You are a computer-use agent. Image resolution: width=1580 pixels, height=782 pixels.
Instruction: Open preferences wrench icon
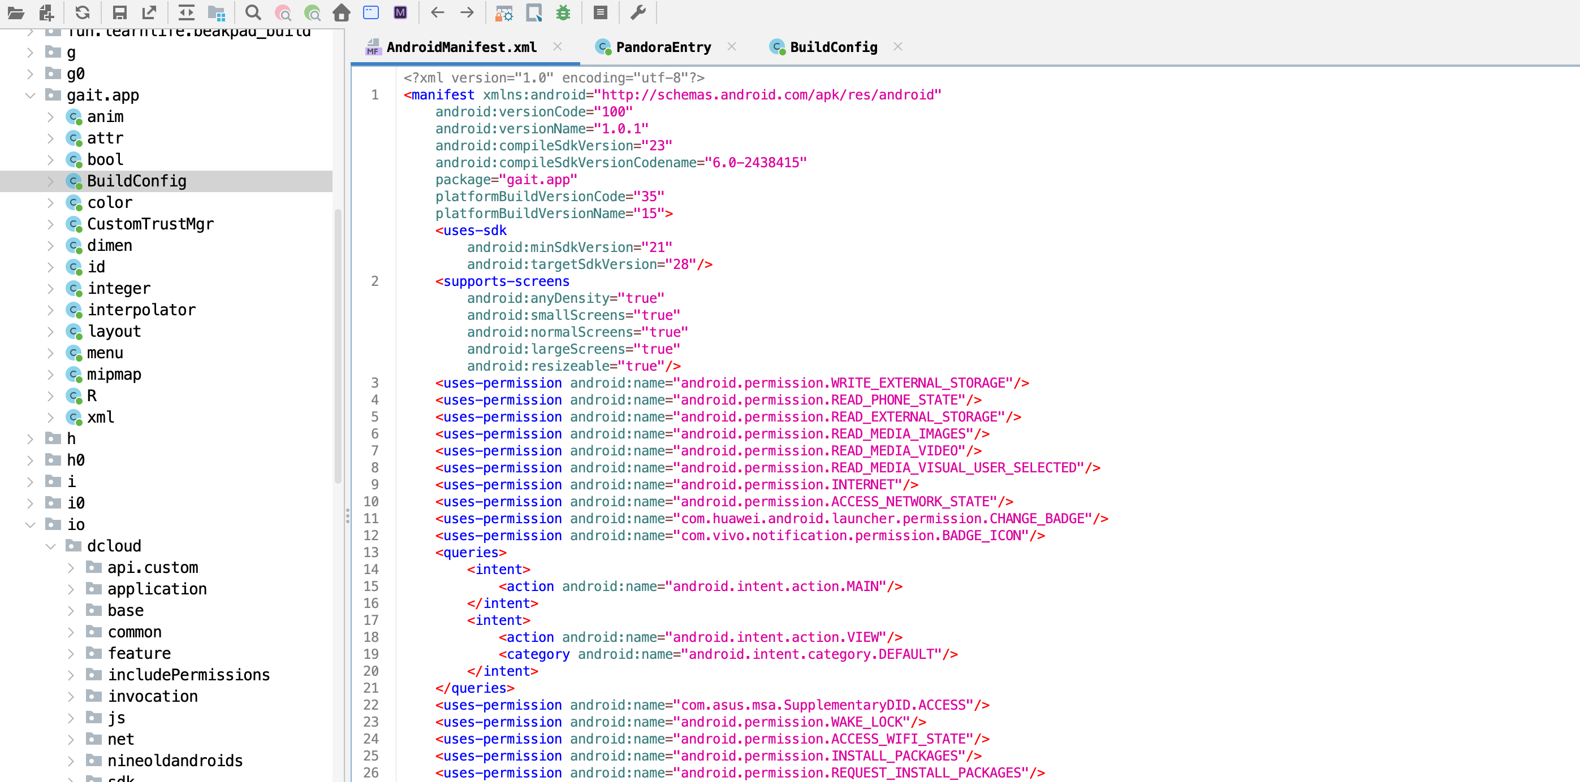click(638, 13)
